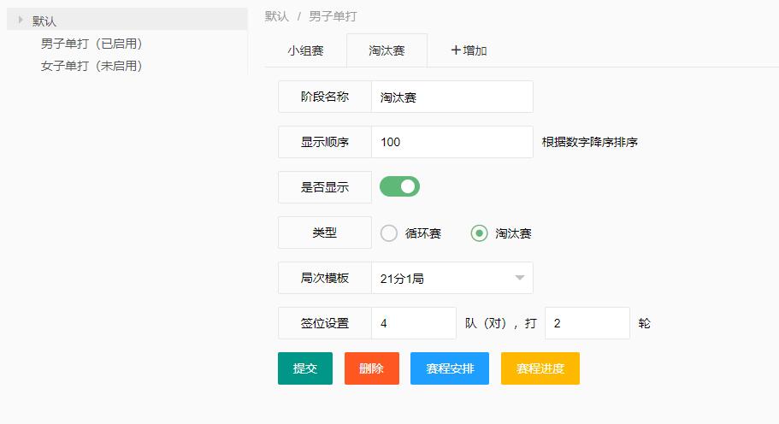Click the 局次模板 dropdown arrow
Viewport: 779px width, 424px height.
tap(520, 278)
